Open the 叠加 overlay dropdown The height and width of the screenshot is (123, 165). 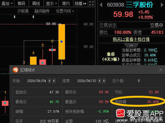click(x=7, y=3)
